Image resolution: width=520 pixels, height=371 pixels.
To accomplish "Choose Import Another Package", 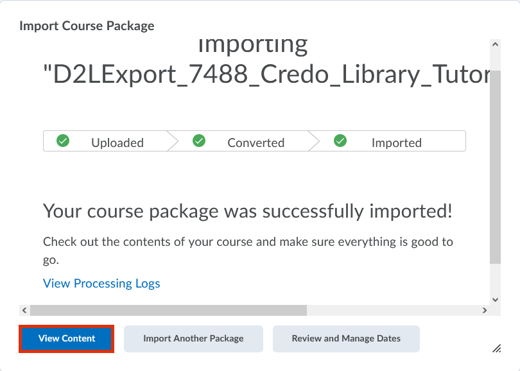I will [x=193, y=338].
